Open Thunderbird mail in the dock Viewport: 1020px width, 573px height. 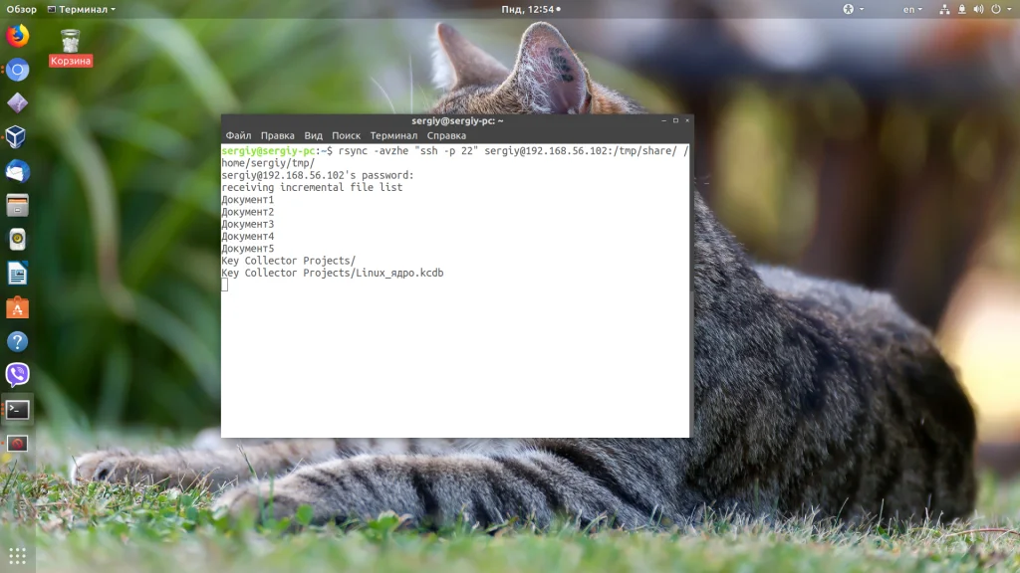click(x=18, y=171)
